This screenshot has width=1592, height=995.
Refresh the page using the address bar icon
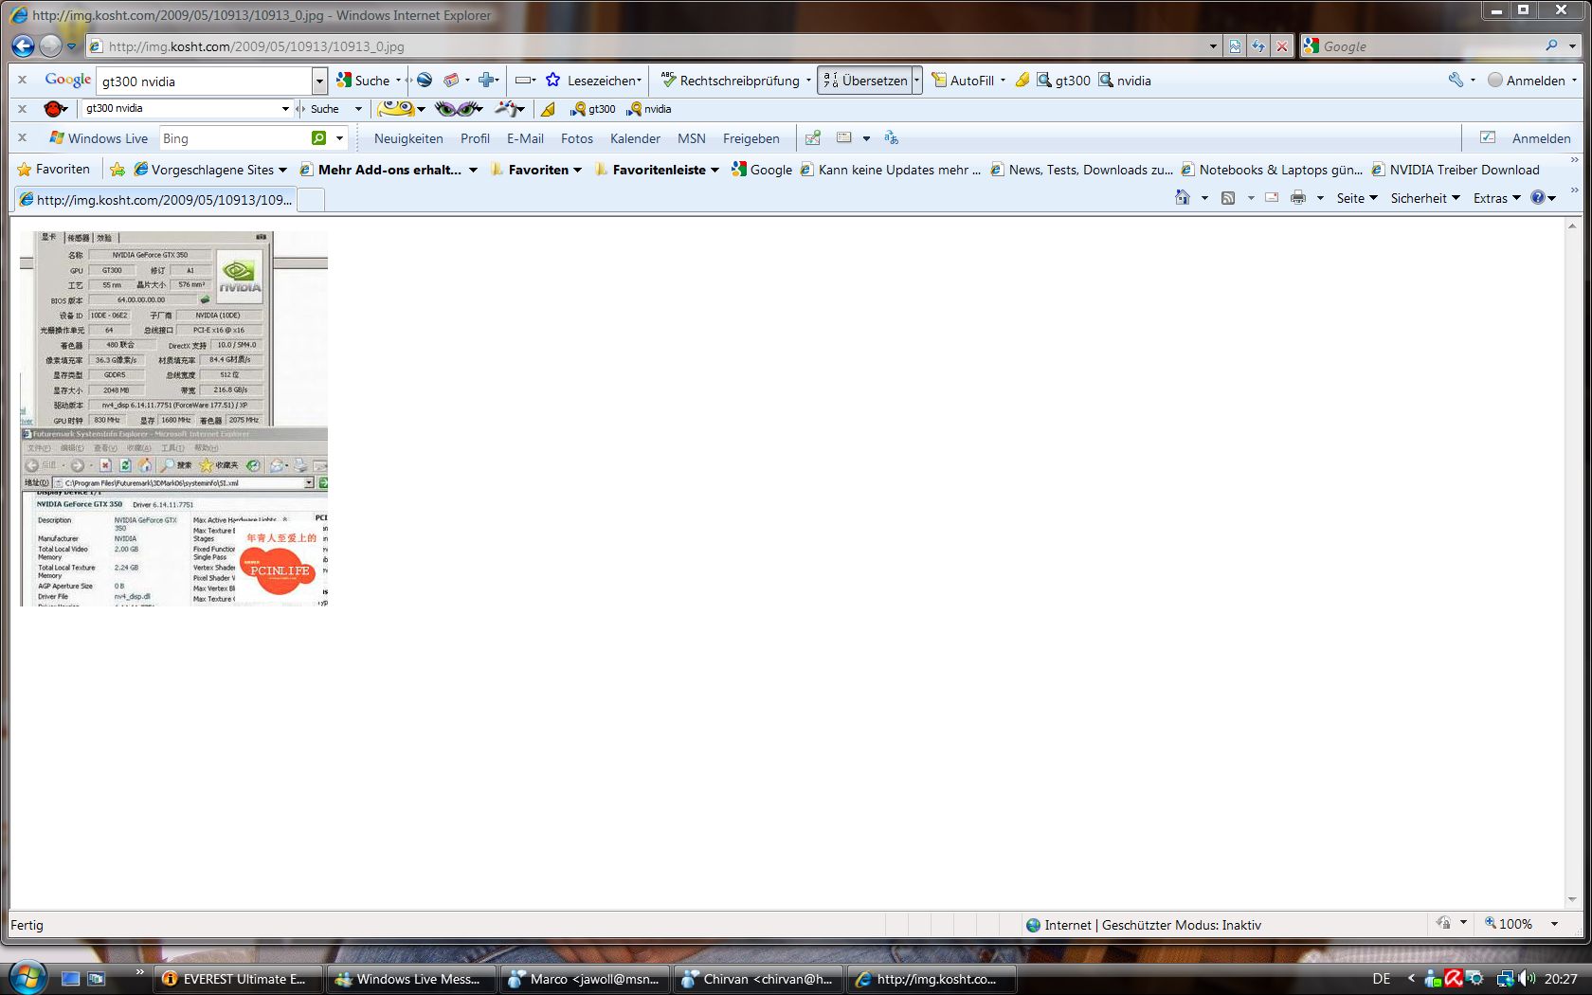[1258, 45]
